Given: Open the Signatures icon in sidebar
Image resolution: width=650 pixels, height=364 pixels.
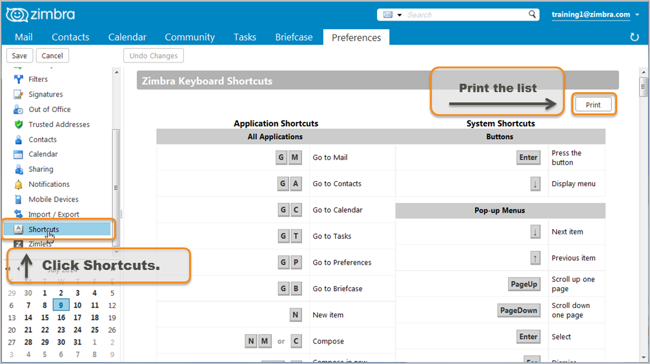Looking at the screenshot, I should coord(18,94).
